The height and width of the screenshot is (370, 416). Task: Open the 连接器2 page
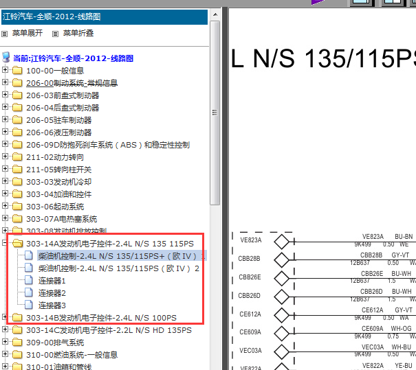click(x=52, y=293)
